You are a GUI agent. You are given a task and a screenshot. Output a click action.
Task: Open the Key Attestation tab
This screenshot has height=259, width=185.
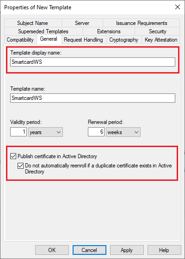pos(161,40)
